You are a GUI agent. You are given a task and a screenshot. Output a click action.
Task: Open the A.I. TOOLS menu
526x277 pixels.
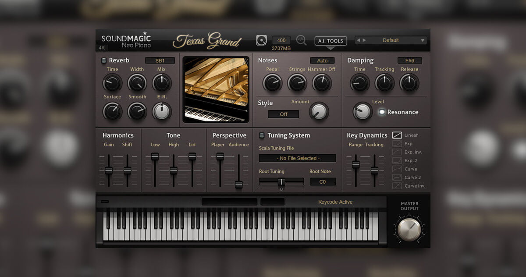pyautogui.click(x=331, y=41)
